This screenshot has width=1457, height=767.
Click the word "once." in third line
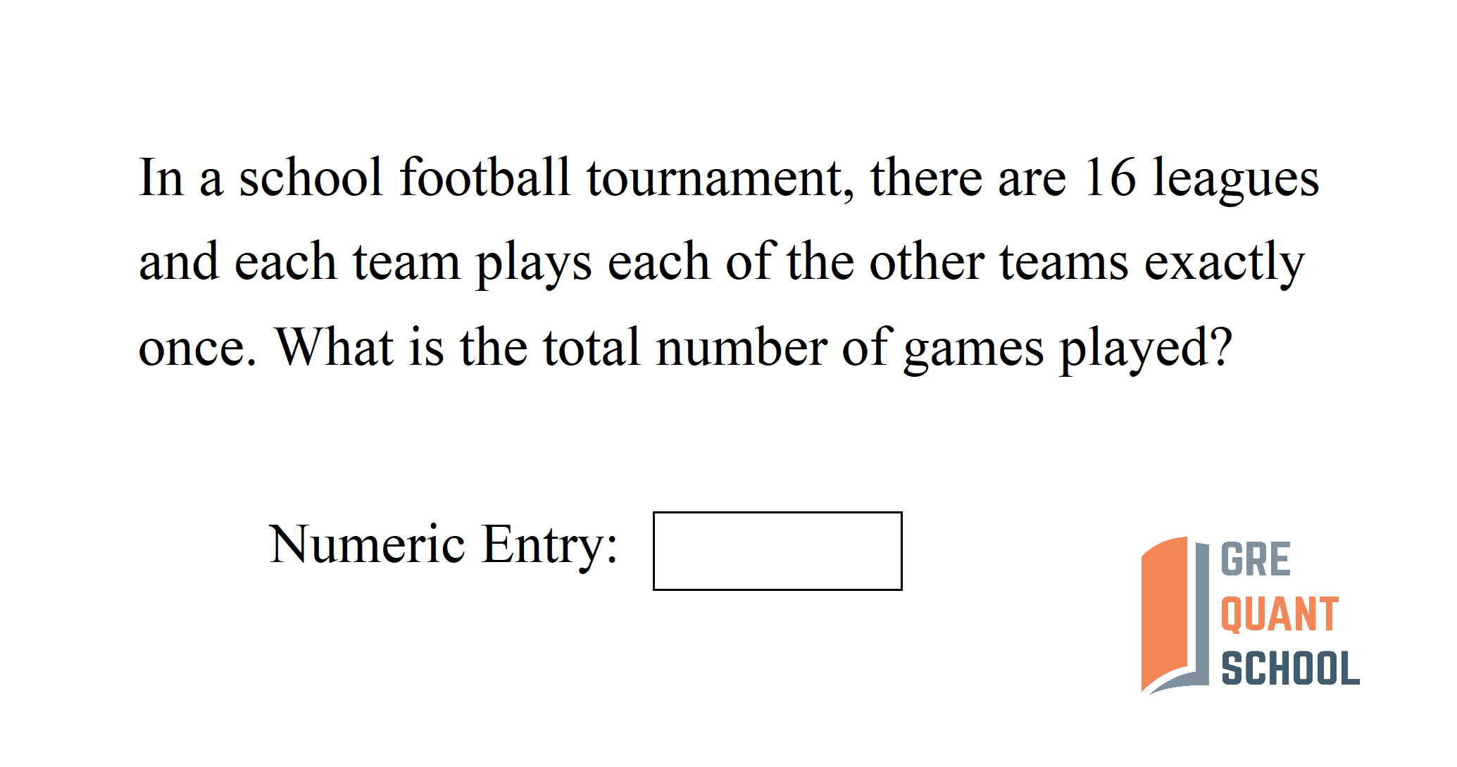[197, 348]
